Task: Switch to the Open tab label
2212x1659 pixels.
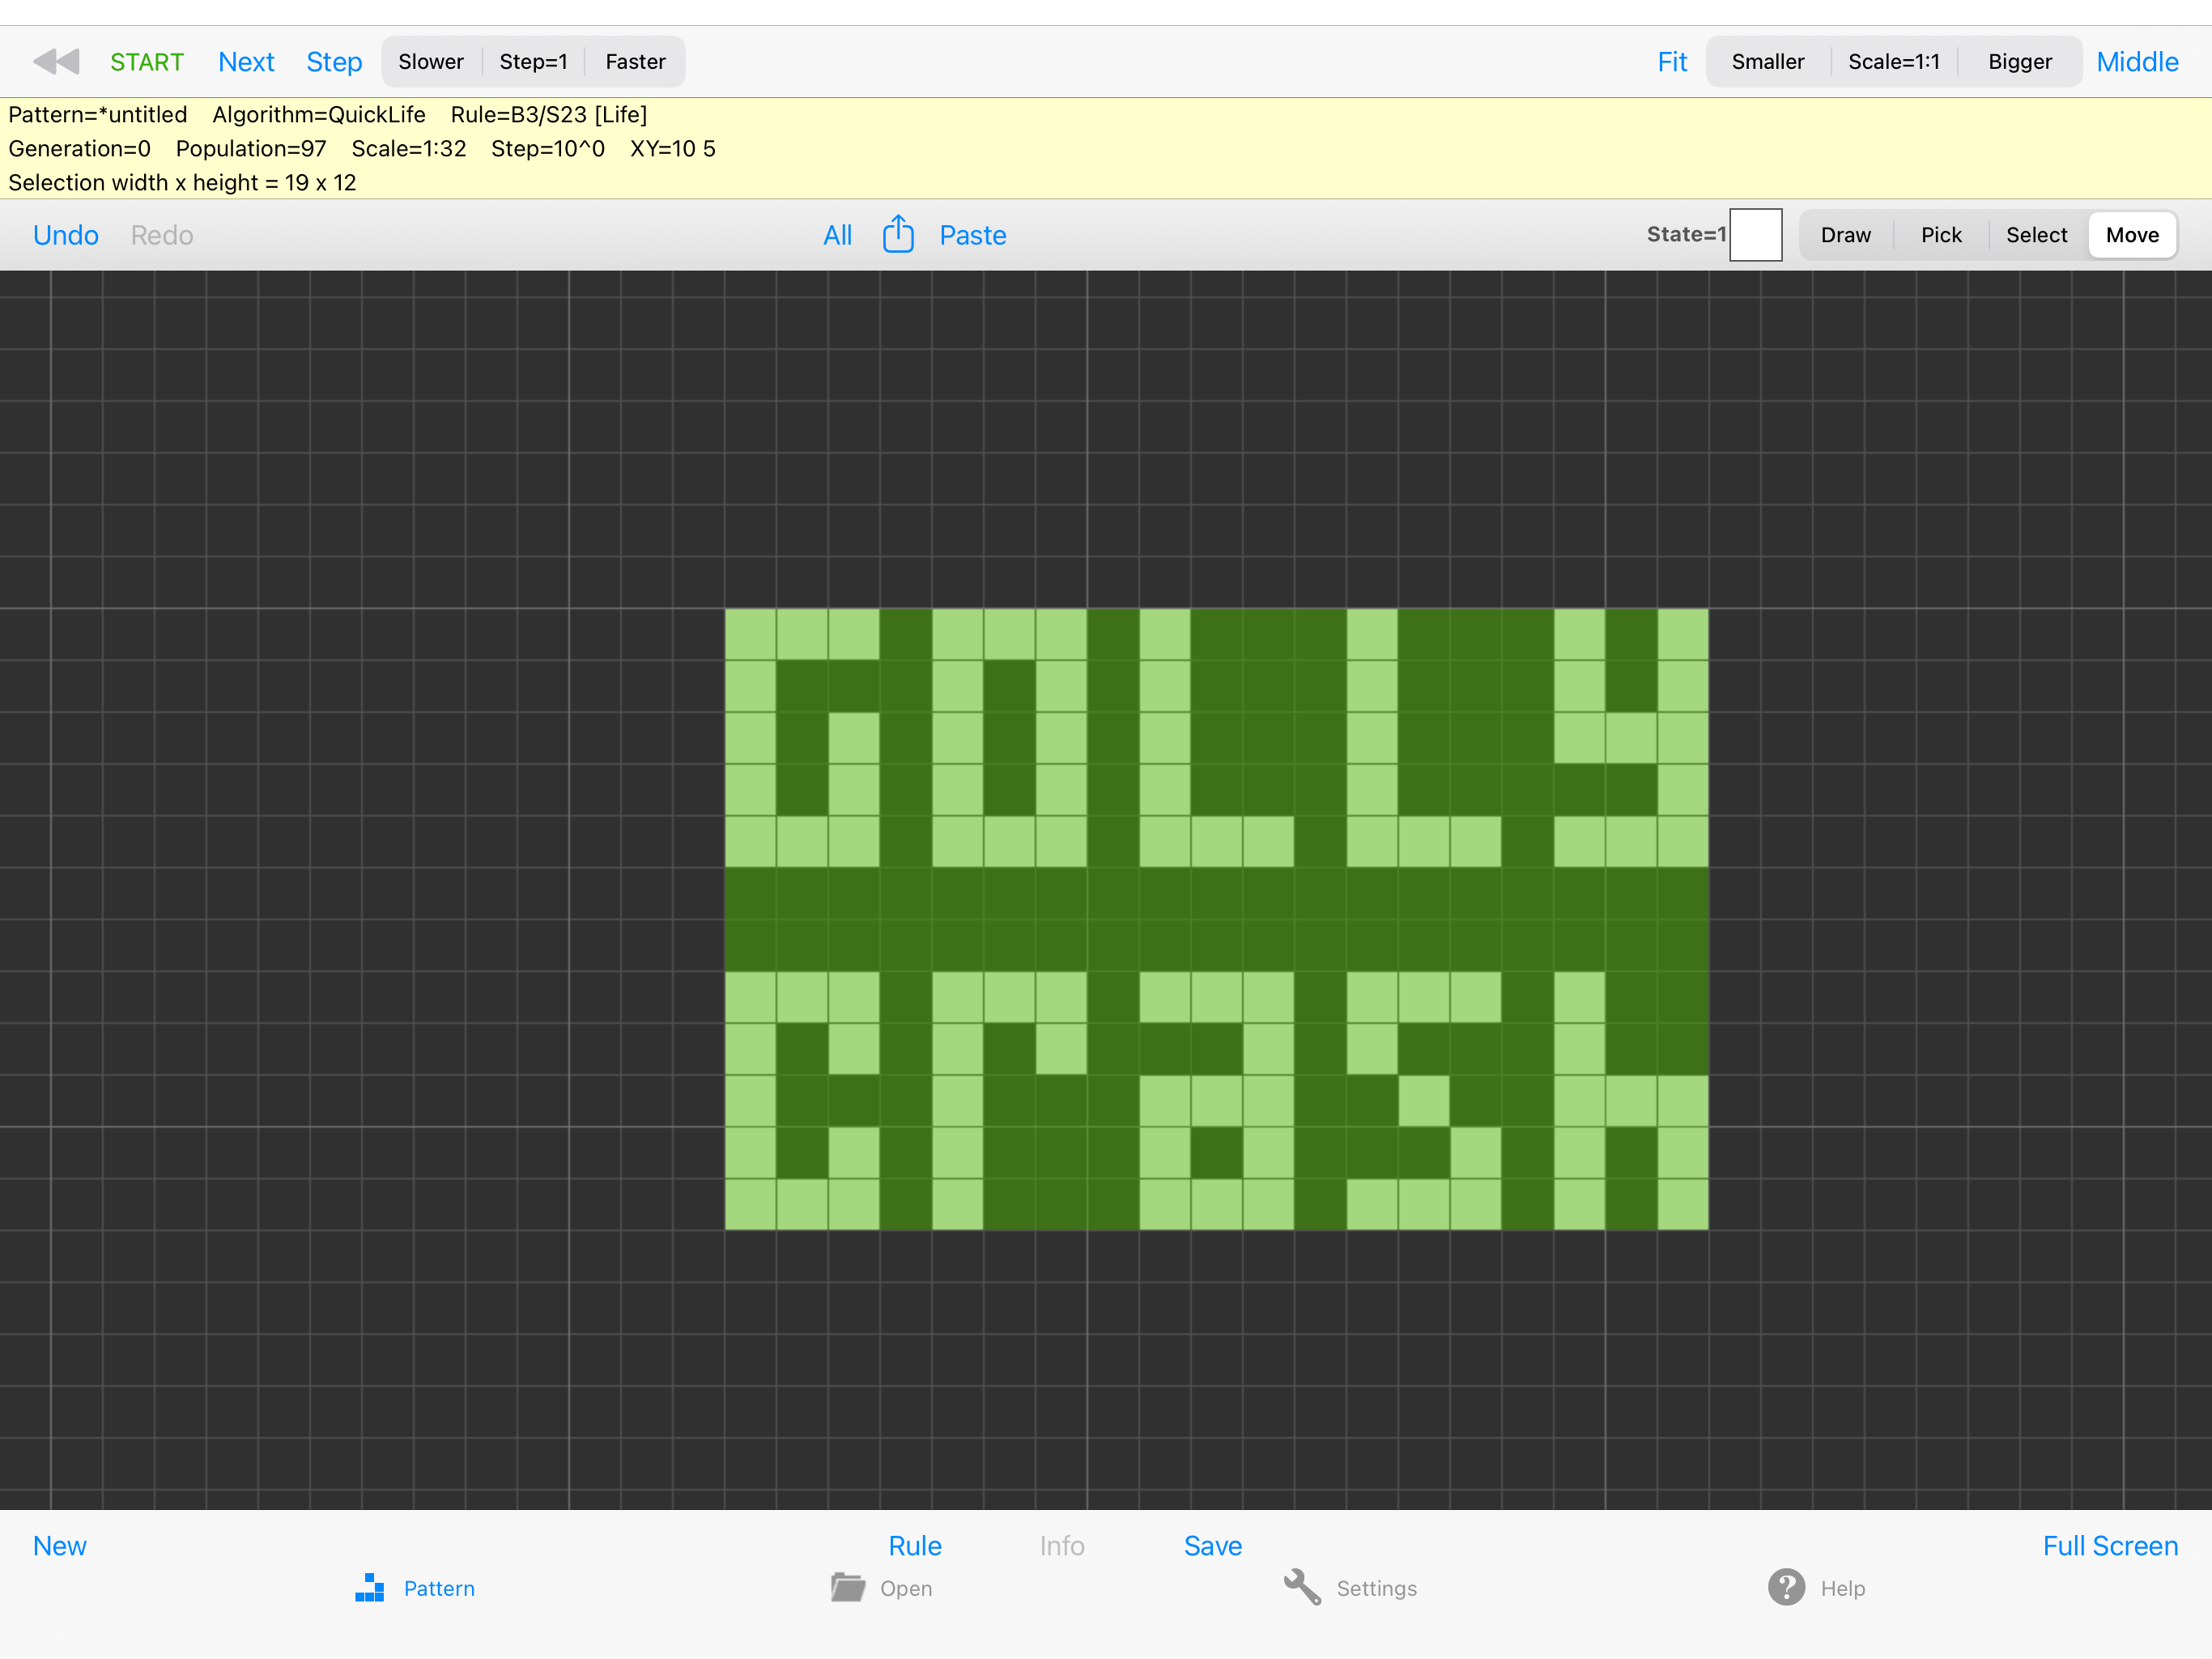Action: [x=906, y=1588]
